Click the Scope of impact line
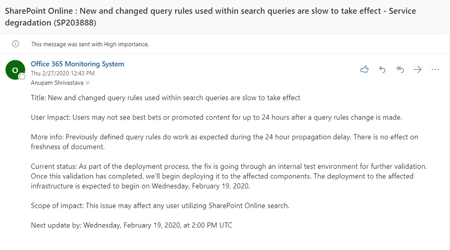450x250 pixels. [160, 206]
